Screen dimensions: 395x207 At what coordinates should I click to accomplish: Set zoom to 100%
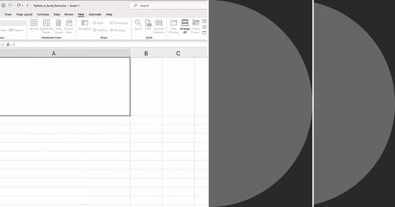148,26
